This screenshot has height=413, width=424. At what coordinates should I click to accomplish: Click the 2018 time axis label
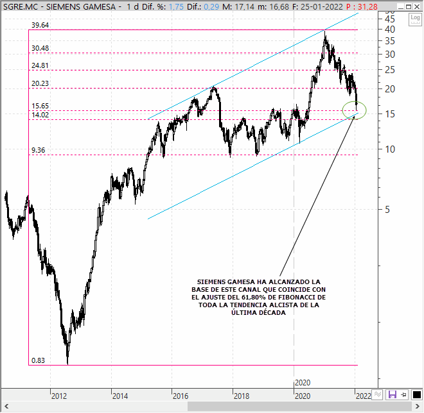click(242, 396)
